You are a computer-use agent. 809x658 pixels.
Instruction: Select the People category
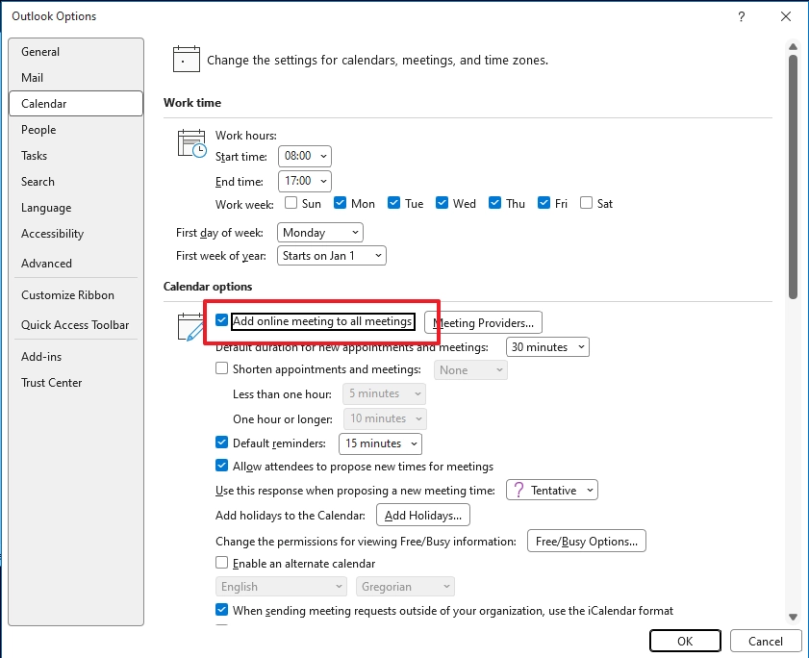(x=76, y=130)
